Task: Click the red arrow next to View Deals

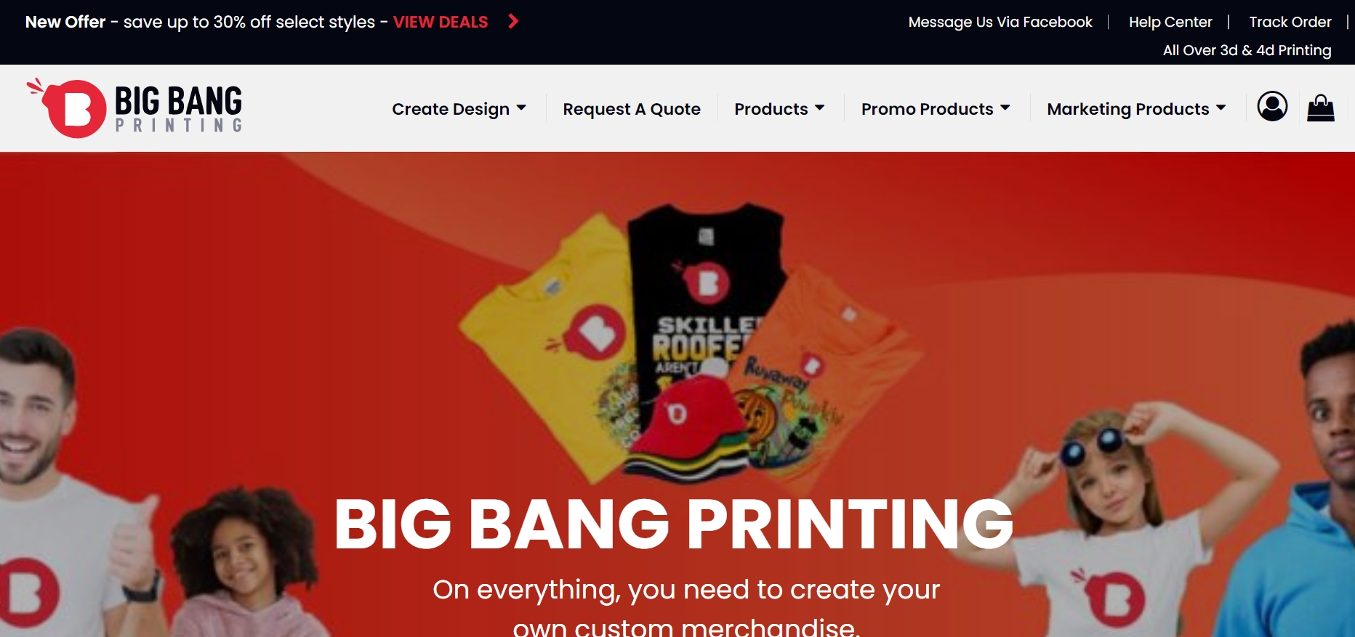Action: point(513,21)
